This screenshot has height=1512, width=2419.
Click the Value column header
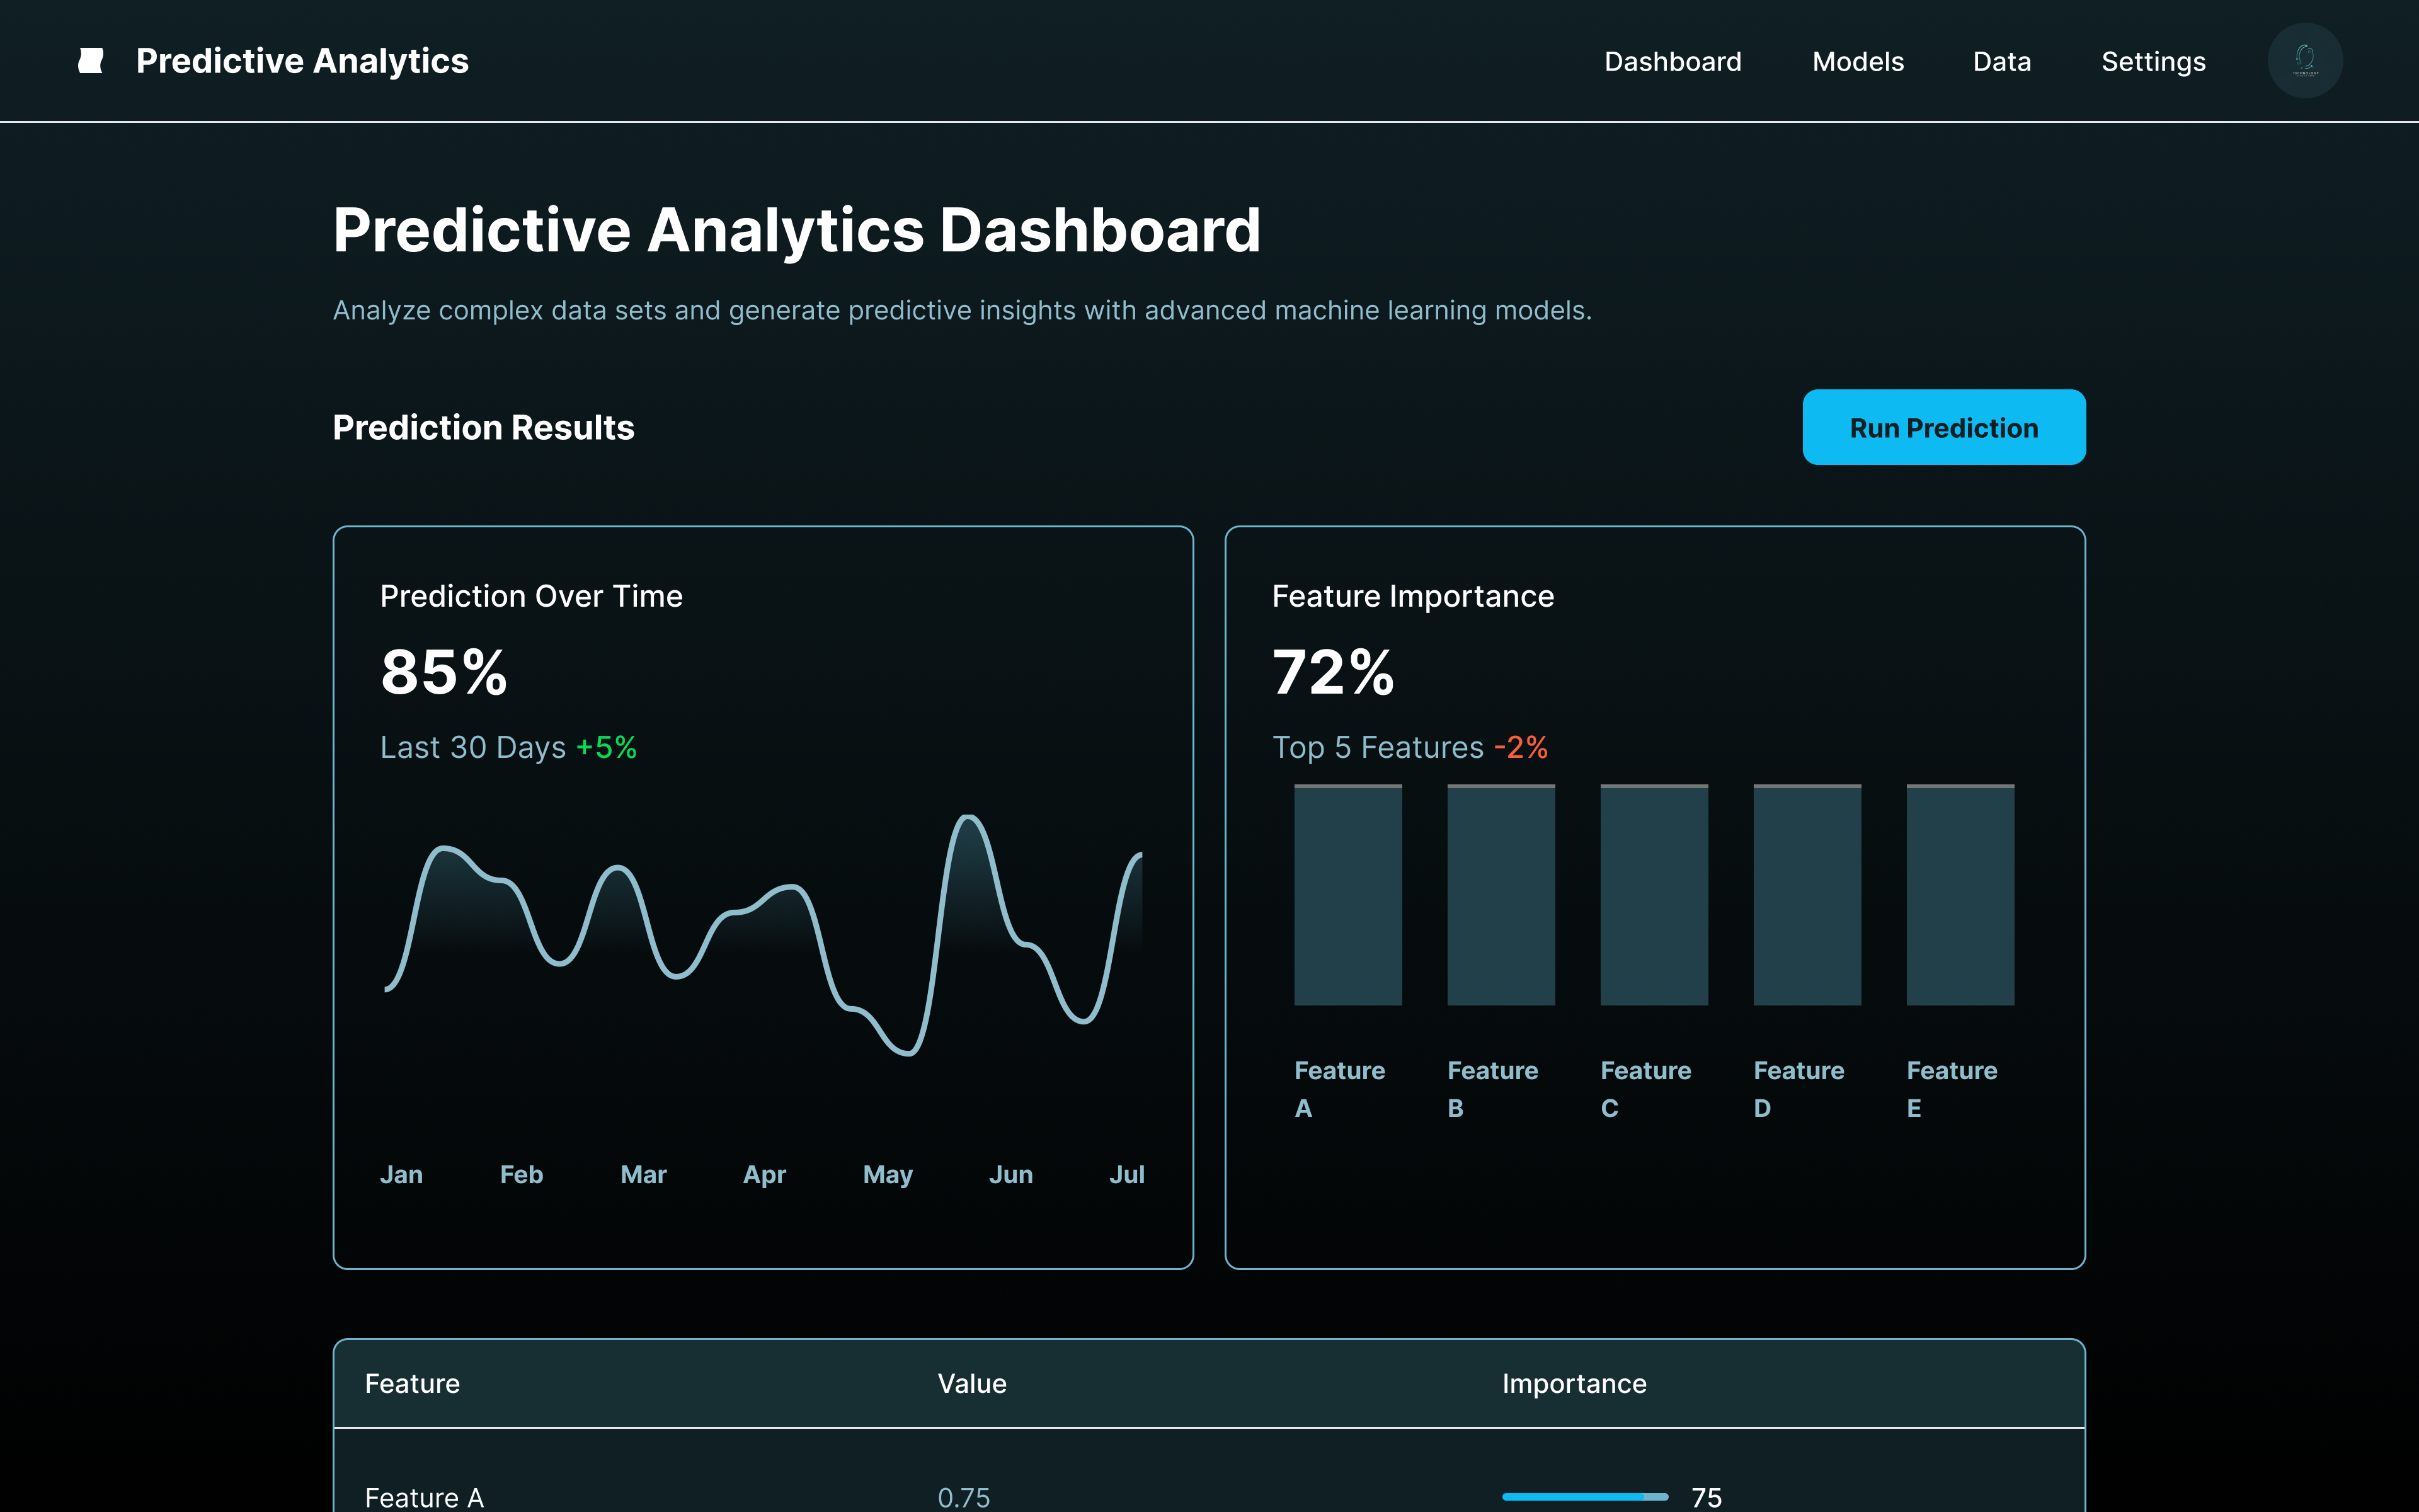pyautogui.click(x=971, y=1383)
